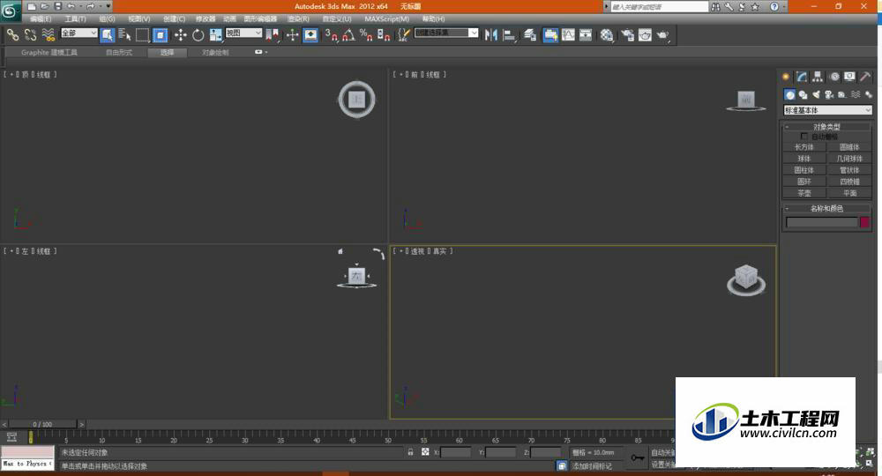
Task: Activate the Select Object tool
Action: 107,35
